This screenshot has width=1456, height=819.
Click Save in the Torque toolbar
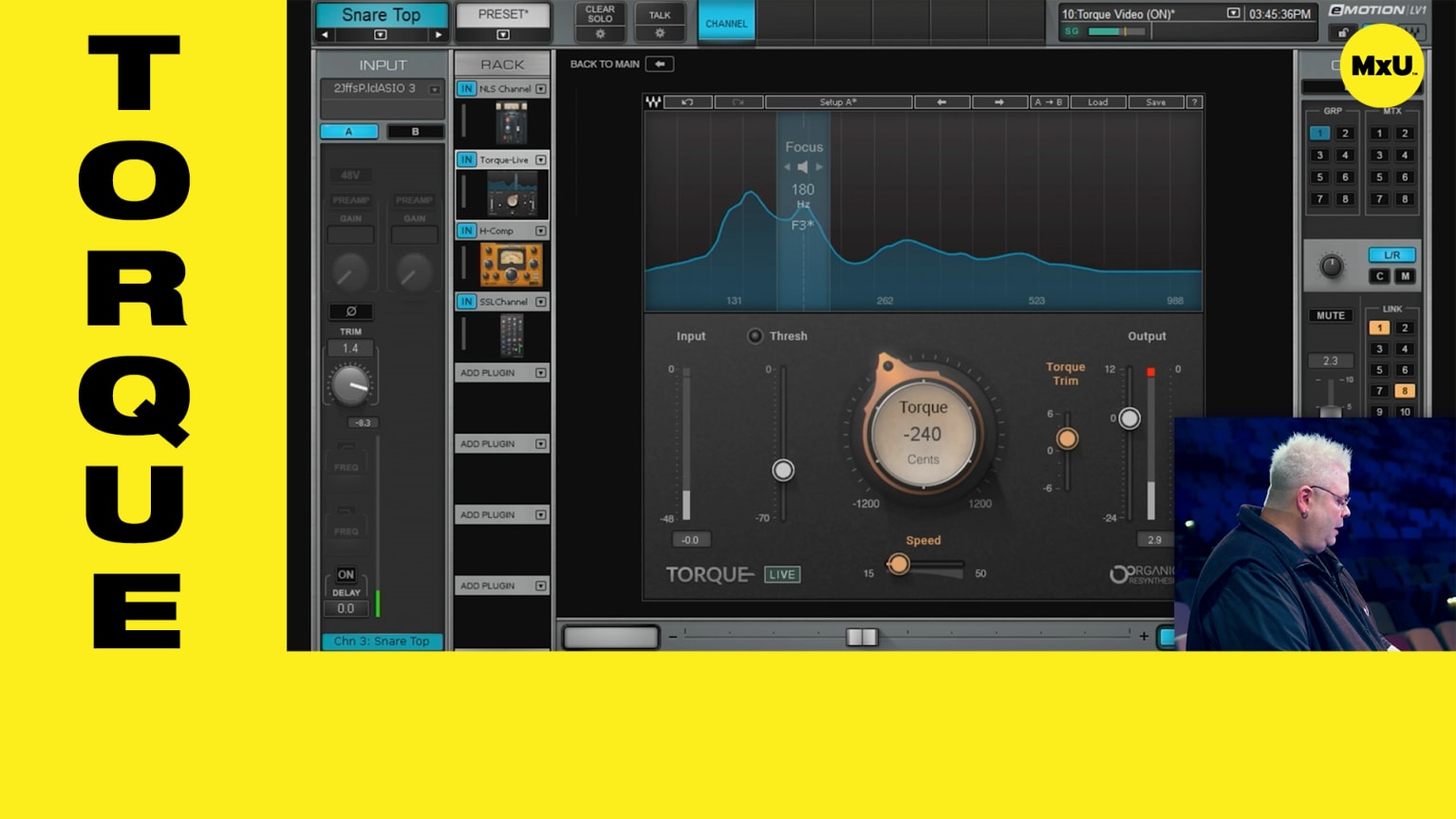(1156, 102)
